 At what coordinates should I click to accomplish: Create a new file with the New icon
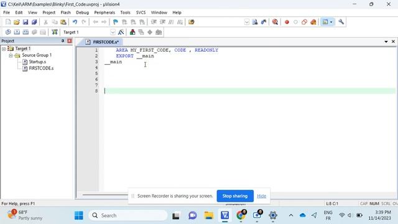[x=8, y=22]
